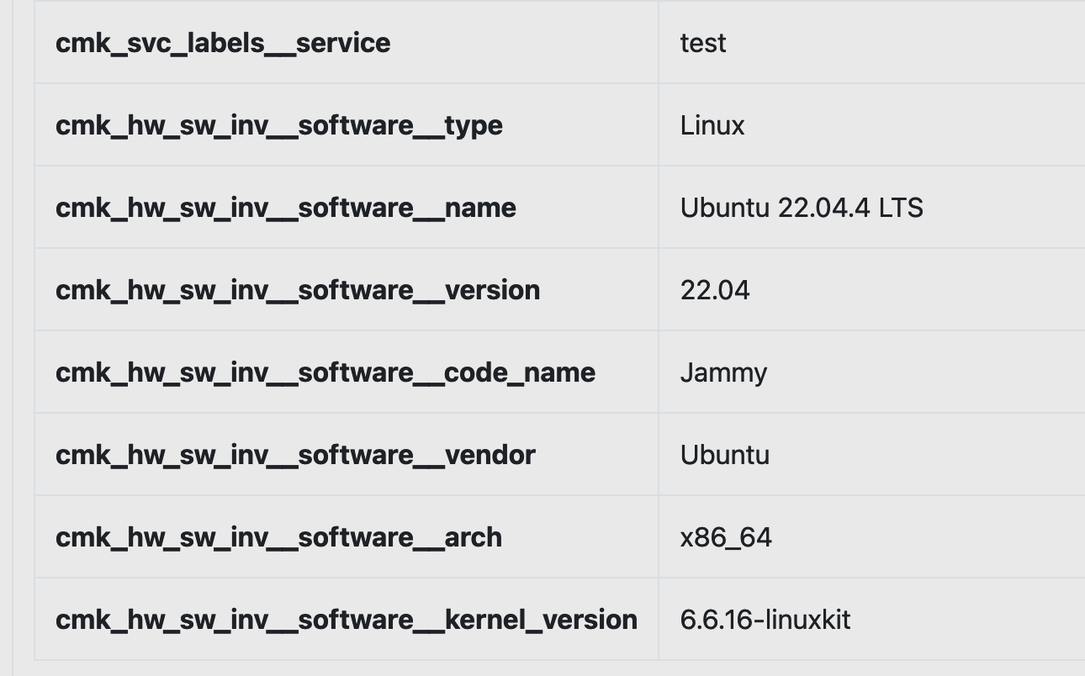Click the cmk_hw_sw_inv__software__kernel_version key
Viewport: 1085px width, 676px height.
(x=347, y=620)
